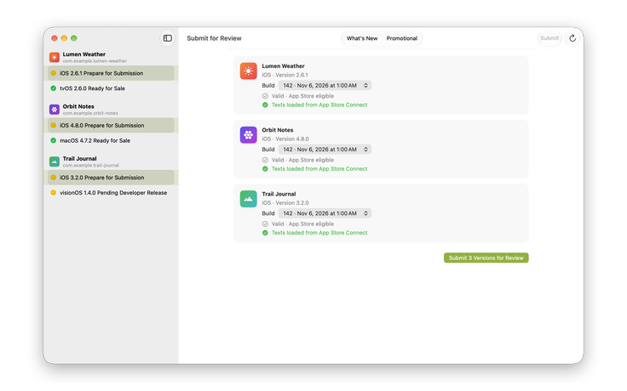This screenshot has width=627, height=391.
Task: Click Orbit Notes icon in sidebar
Action: coord(55,110)
